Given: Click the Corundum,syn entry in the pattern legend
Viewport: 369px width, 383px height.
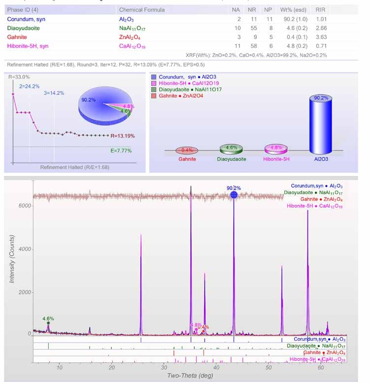Looking at the screenshot, I should (x=317, y=186).
